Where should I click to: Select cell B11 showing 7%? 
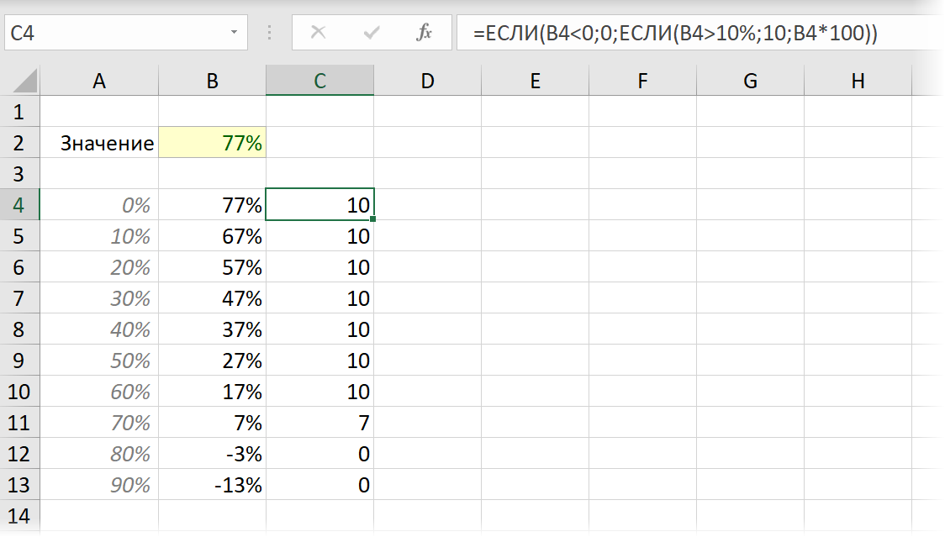(212, 423)
